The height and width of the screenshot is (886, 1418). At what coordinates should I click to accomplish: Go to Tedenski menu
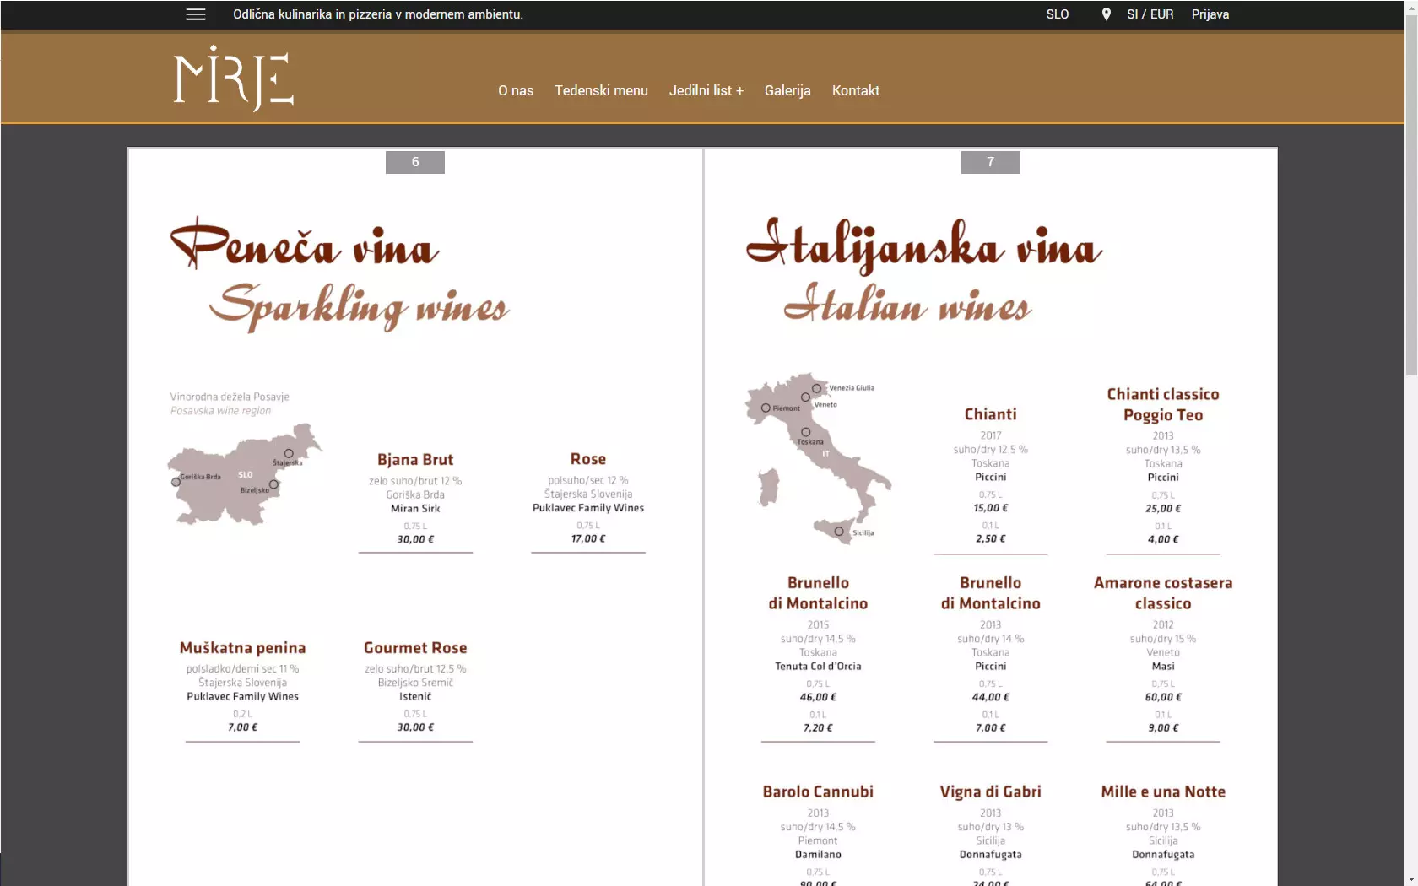601,90
